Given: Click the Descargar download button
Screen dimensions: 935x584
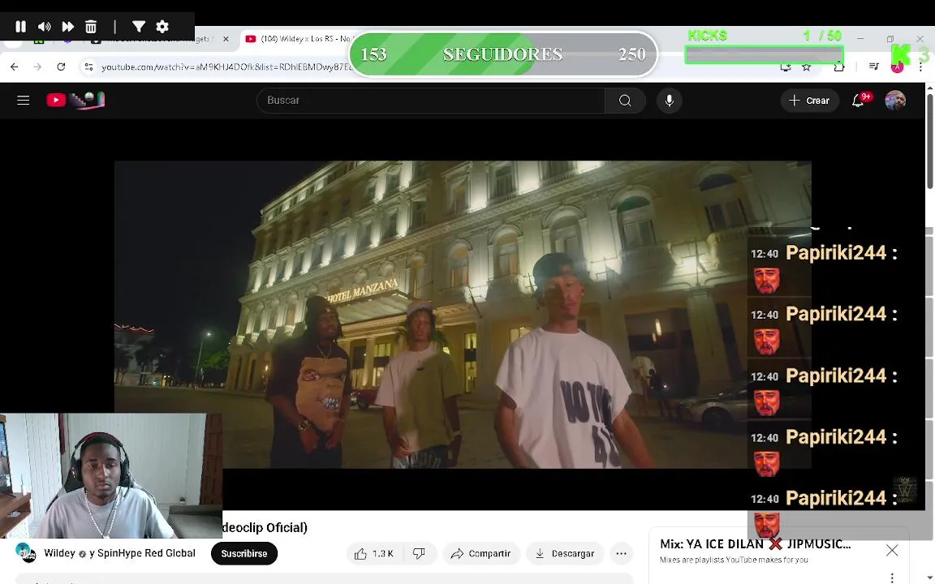Looking at the screenshot, I should point(565,554).
